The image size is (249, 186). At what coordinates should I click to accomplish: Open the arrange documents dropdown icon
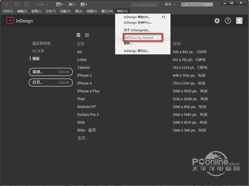coord(84,4)
